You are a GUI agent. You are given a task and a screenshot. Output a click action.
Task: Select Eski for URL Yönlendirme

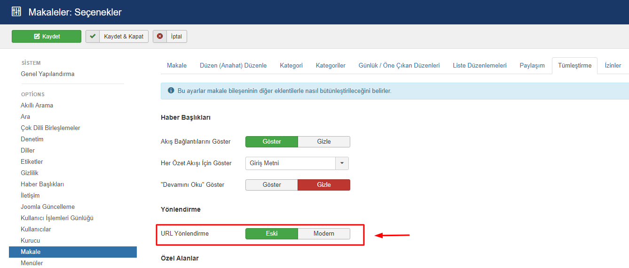tap(272, 234)
